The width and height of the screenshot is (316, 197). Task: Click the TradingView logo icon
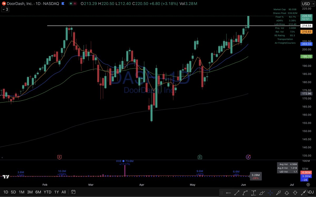[6, 177]
